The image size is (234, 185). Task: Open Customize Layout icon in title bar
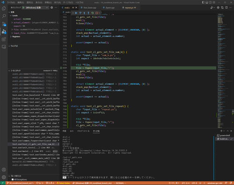pos(214,2)
